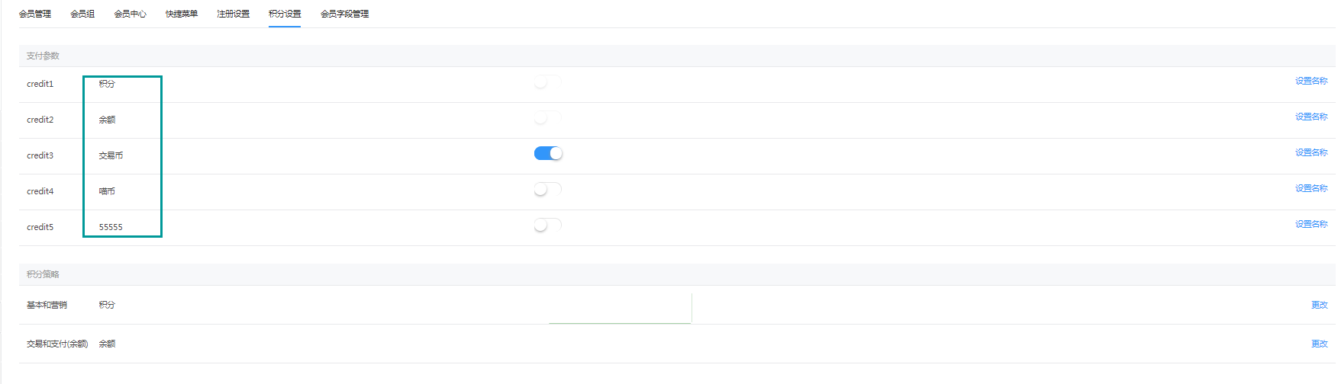Go to the 会员中心 tab
1338x384 pixels.
[131, 14]
